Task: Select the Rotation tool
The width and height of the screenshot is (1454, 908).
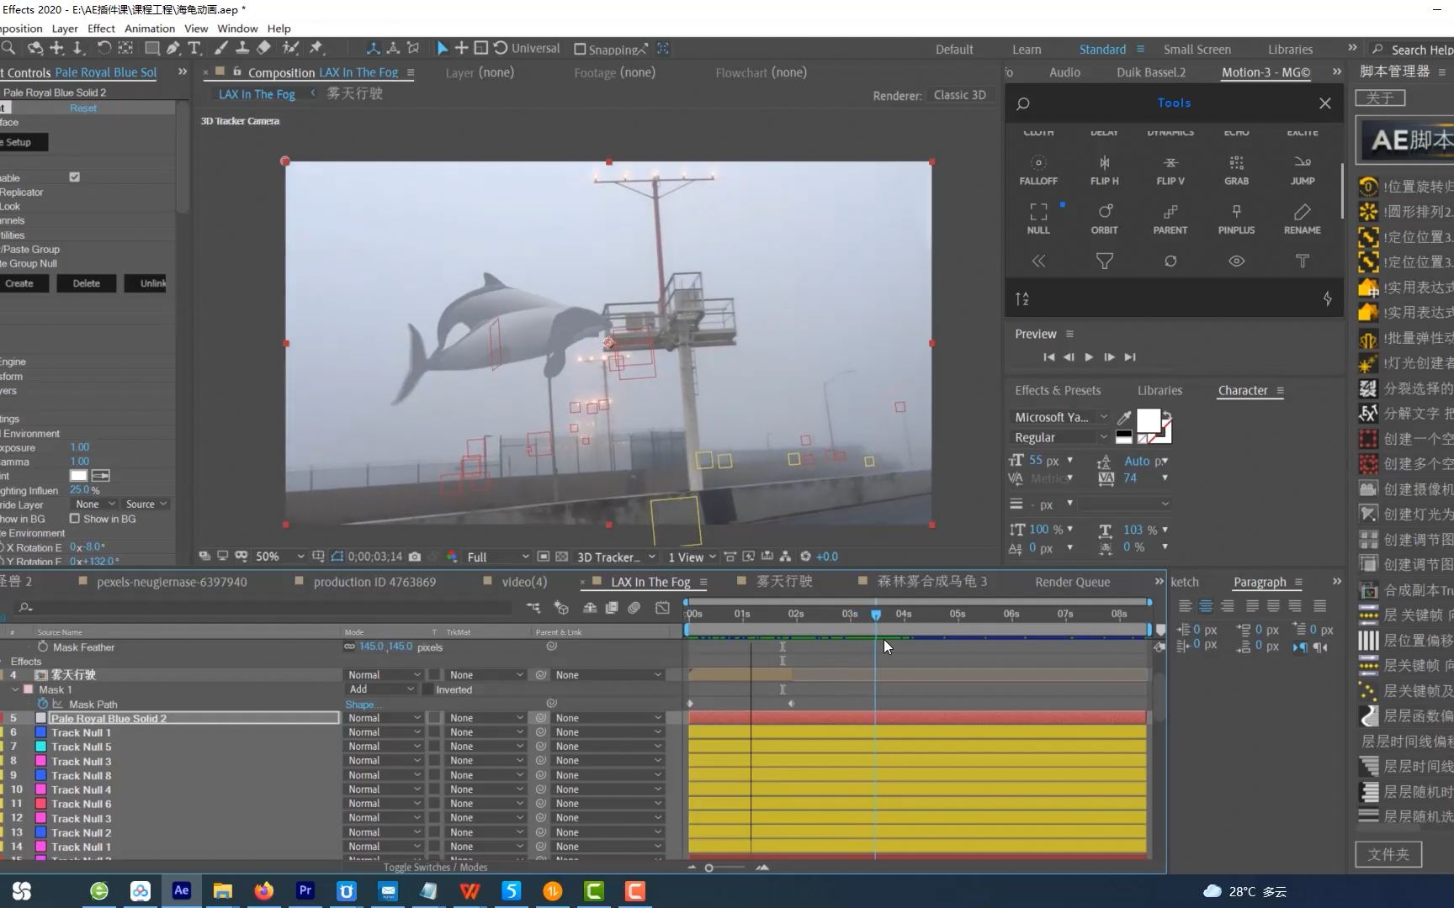Action: point(103,48)
